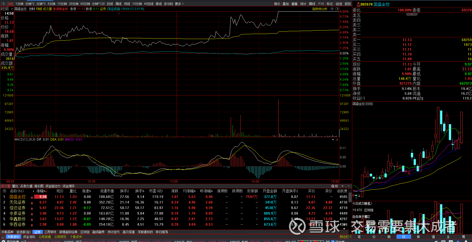
Task: Switch chart to 1分钟 period
Action: point(19,4)
